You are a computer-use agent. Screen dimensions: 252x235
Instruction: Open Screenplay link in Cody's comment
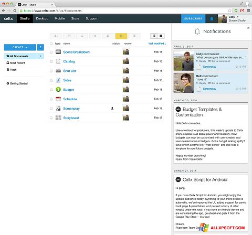click(209, 67)
